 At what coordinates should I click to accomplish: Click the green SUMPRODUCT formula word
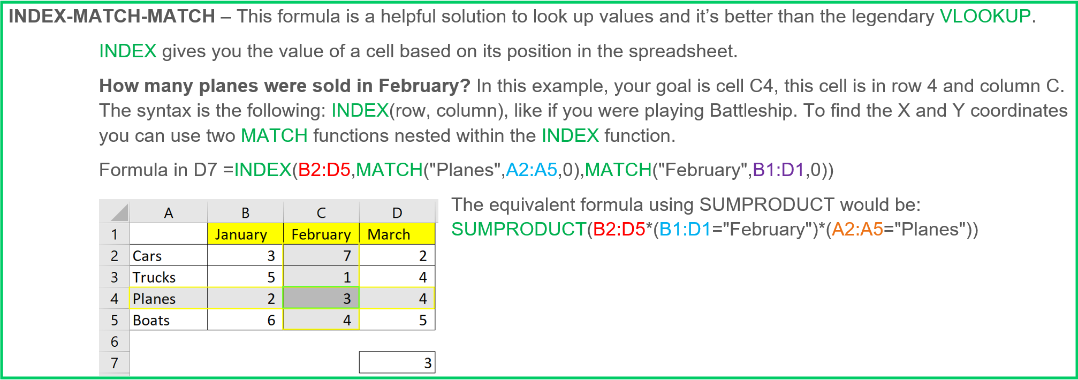click(x=519, y=229)
